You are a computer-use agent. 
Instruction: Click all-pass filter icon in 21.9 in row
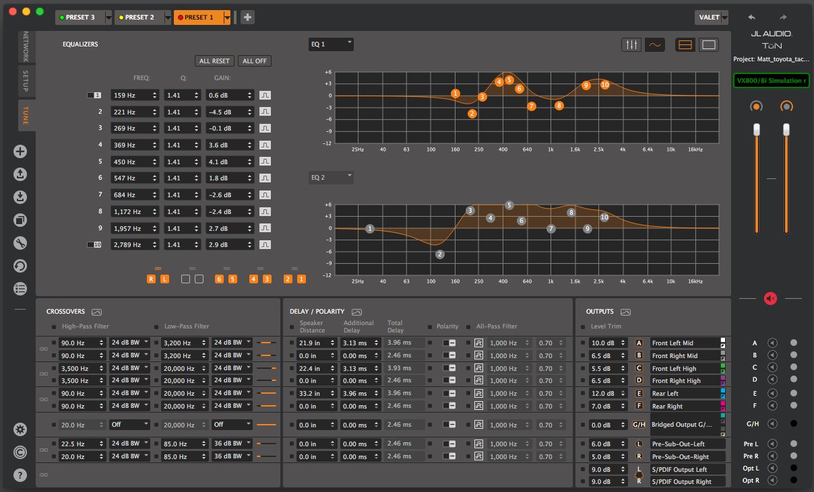point(479,343)
